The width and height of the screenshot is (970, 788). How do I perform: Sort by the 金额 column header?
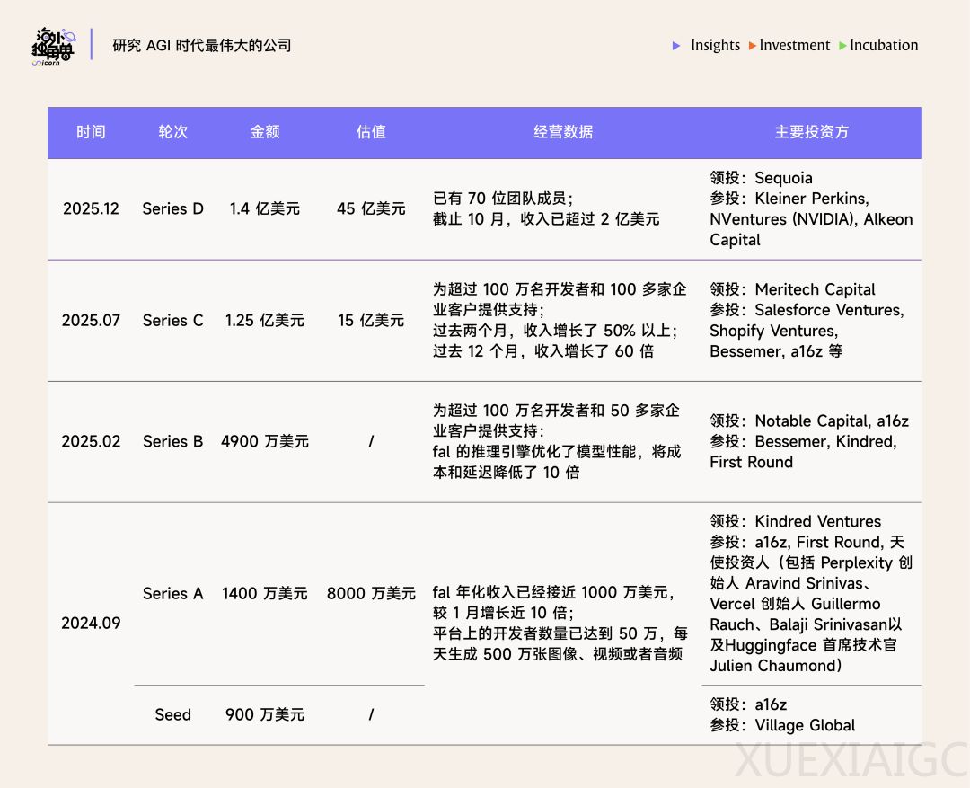click(264, 132)
